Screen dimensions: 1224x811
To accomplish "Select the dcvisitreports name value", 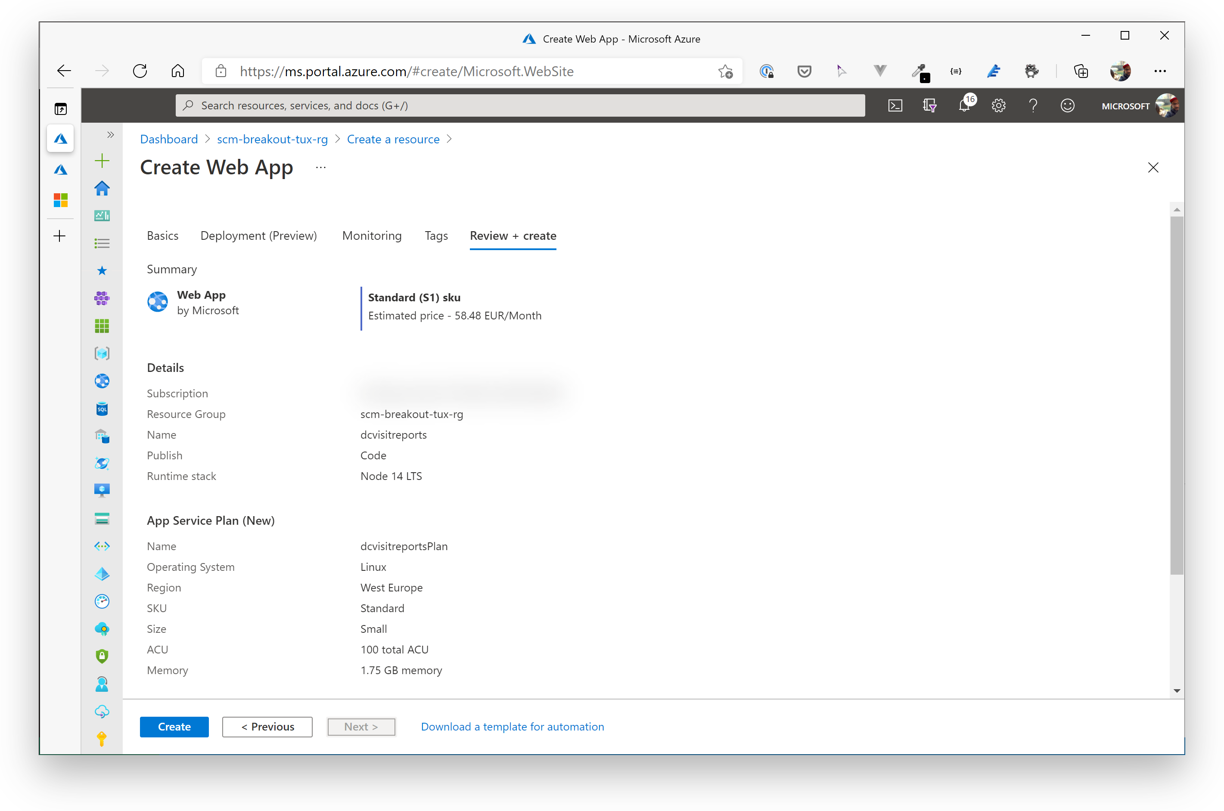I will coord(393,434).
